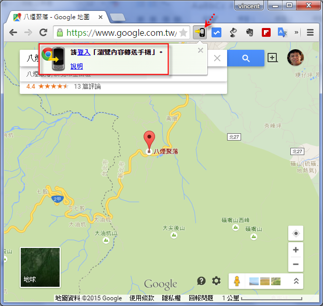Click the address bar URL field

(x=121, y=33)
